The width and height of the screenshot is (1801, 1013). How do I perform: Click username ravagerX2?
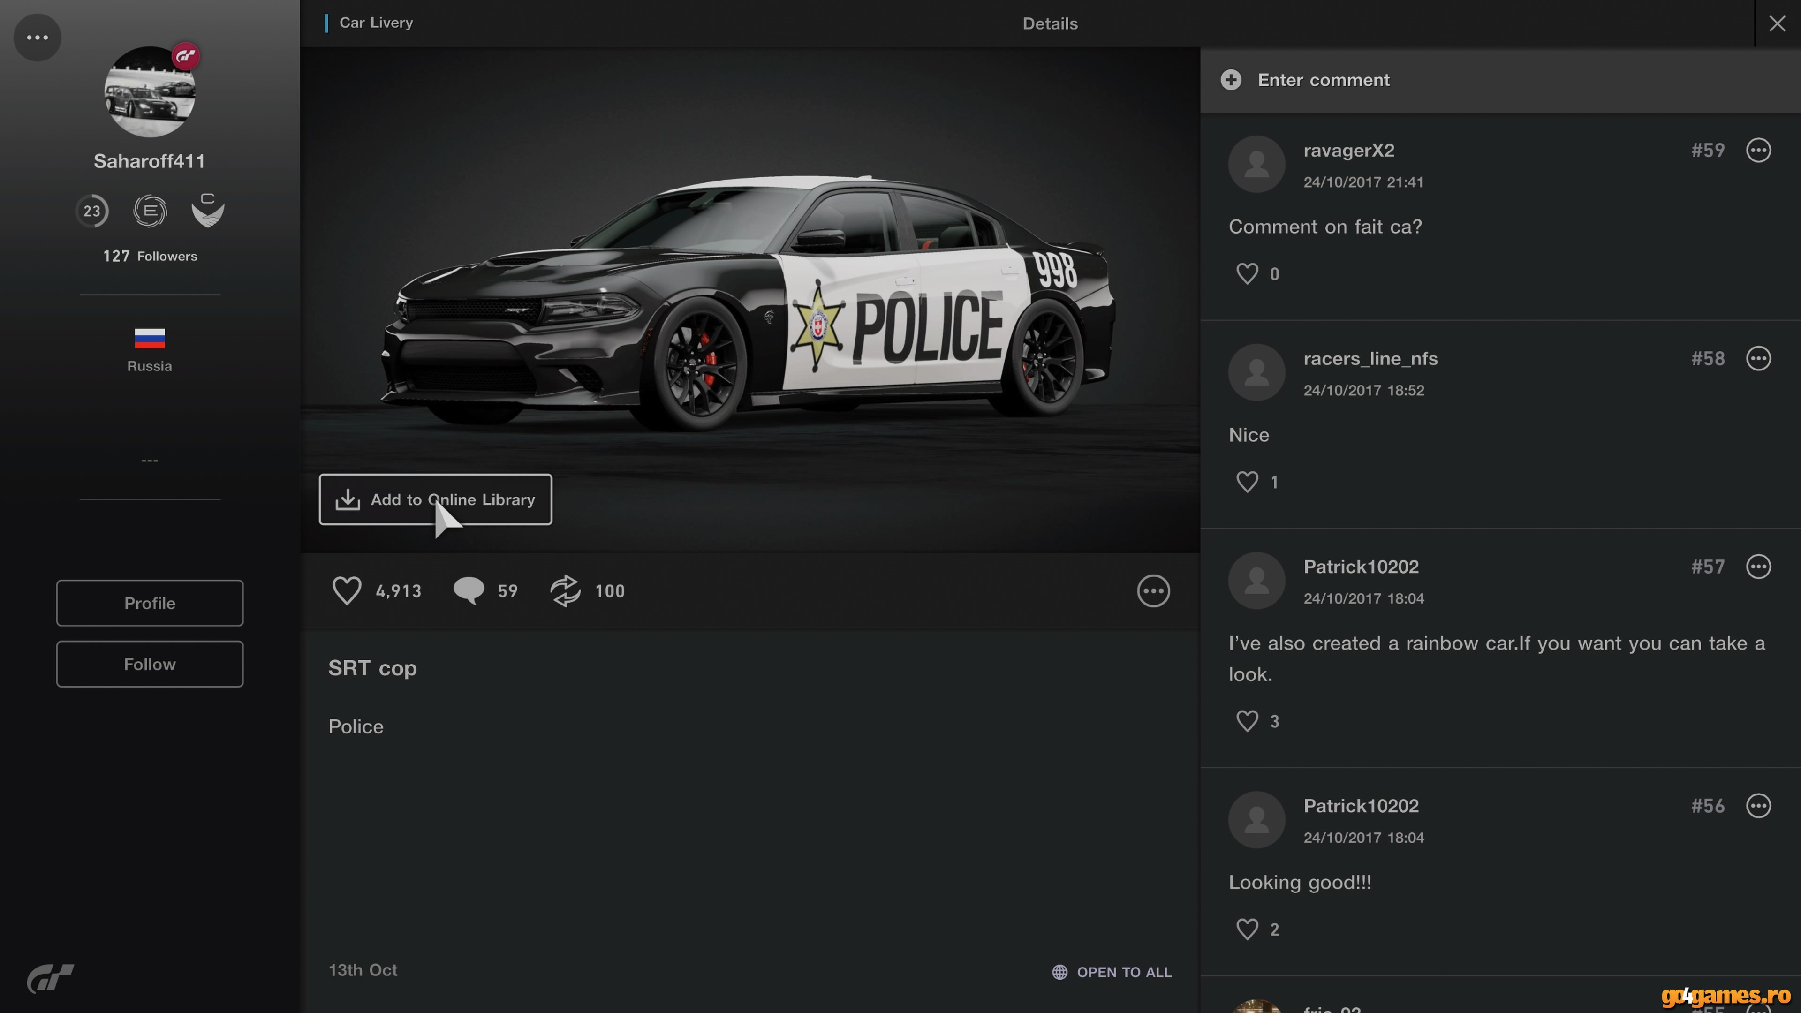[x=1349, y=150]
